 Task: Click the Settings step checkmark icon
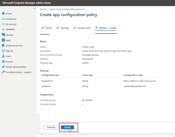pyautogui.click(x=58, y=28)
